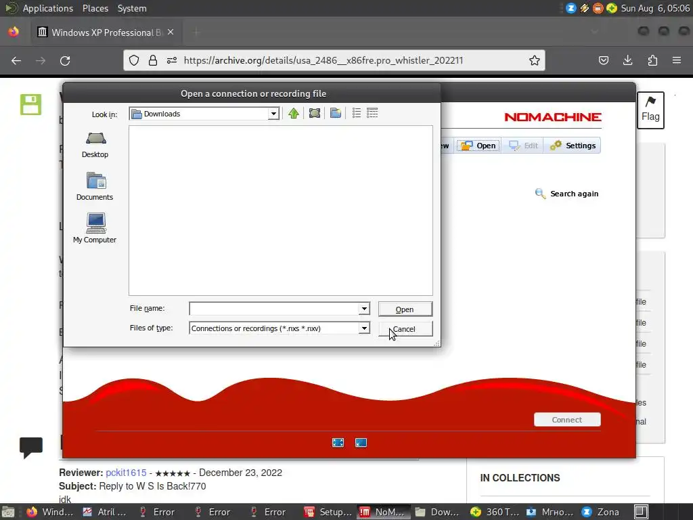Click the date and time clock
The image size is (693, 520).
pyautogui.click(x=655, y=8)
